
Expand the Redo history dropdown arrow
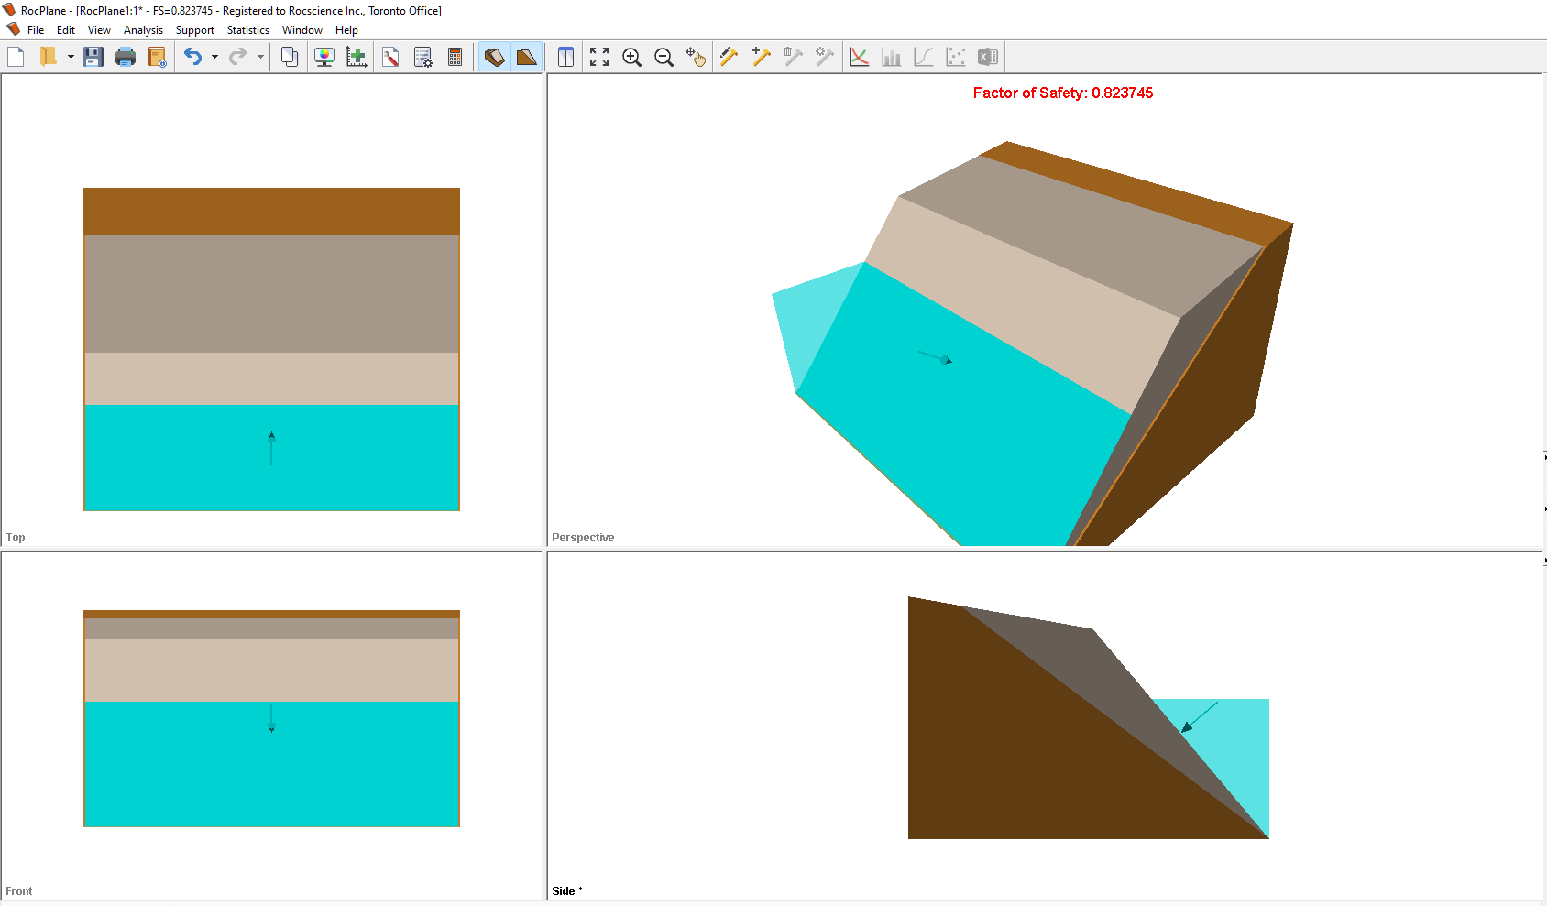pyautogui.click(x=260, y=57)
